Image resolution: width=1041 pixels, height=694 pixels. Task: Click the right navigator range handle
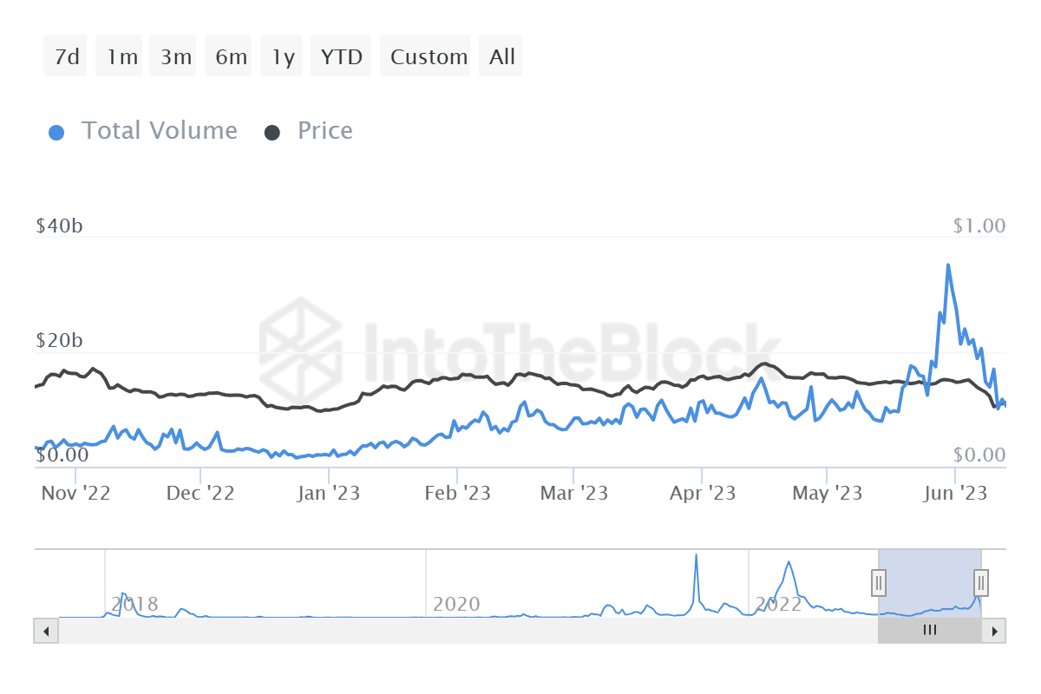tap(981, 582)
